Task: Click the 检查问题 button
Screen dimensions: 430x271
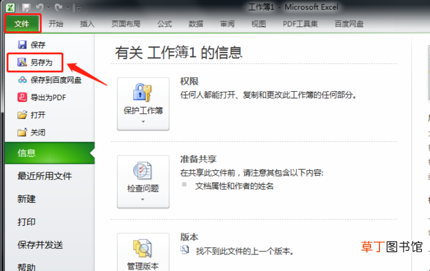Action: point(143,181)
